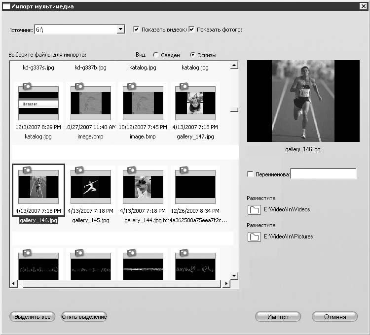Screen dimensions: 370x335
Task: Open the source drive G:\ dropdown
Action: tap(120, 30)
